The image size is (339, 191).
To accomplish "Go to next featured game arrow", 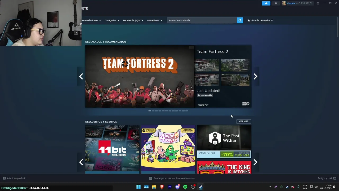I will (255, 76).
